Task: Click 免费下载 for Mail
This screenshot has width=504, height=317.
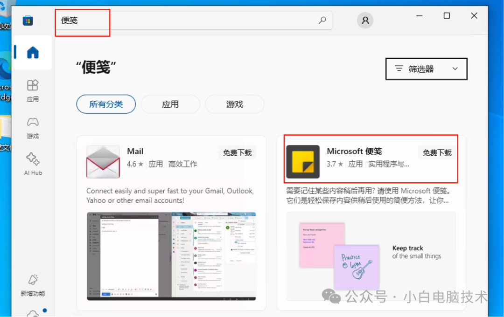Action: (x=237, y=152)
